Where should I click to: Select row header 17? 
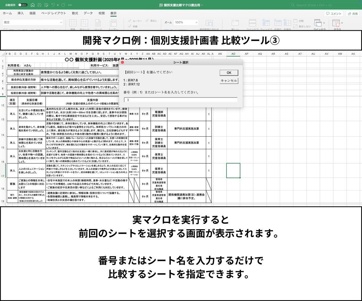pyautogui.click(x=3, y=171)
